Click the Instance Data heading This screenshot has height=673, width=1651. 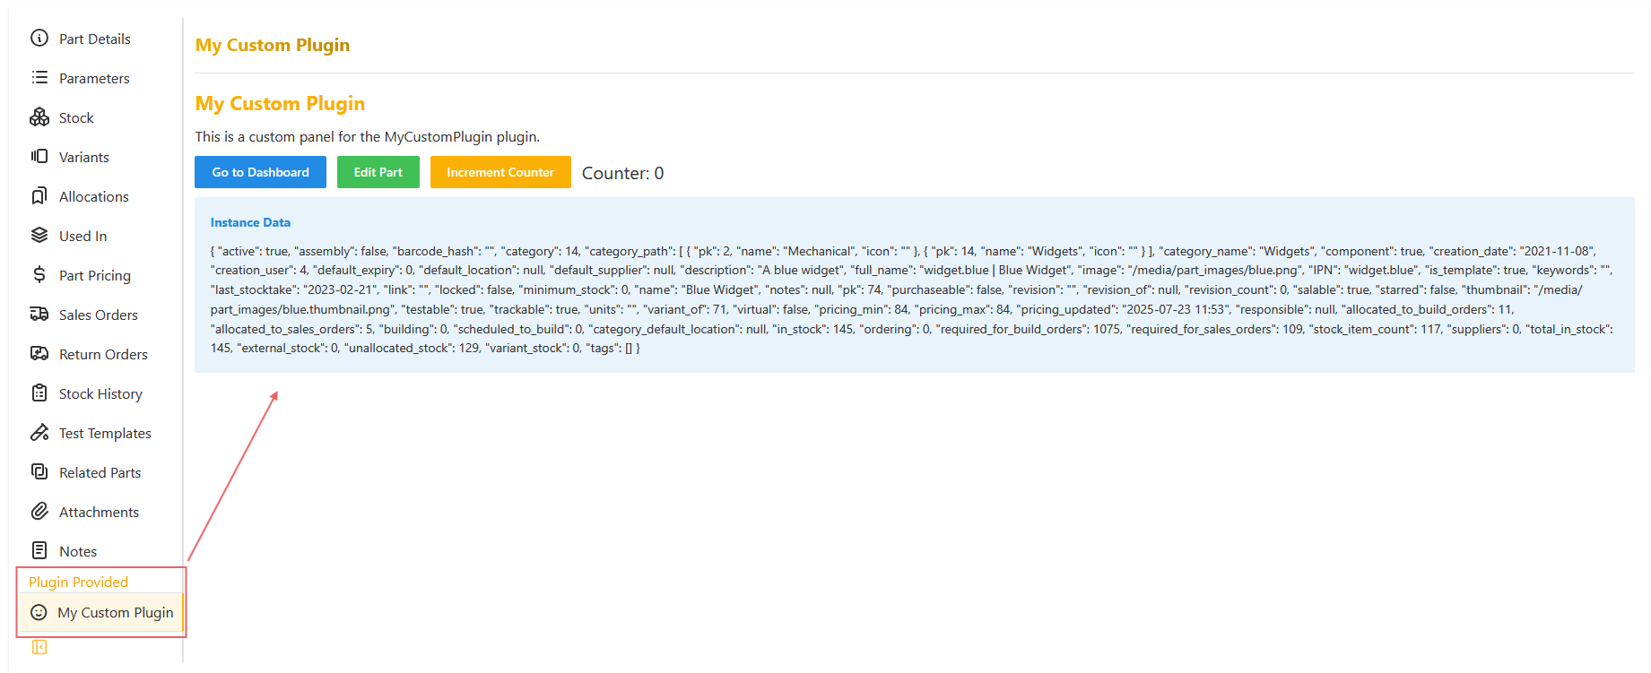coord(250,222)
